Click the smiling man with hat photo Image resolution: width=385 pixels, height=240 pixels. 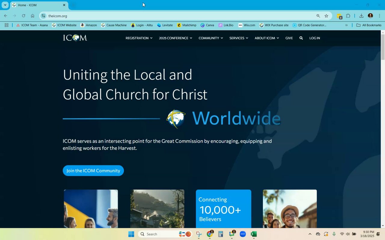290,209
